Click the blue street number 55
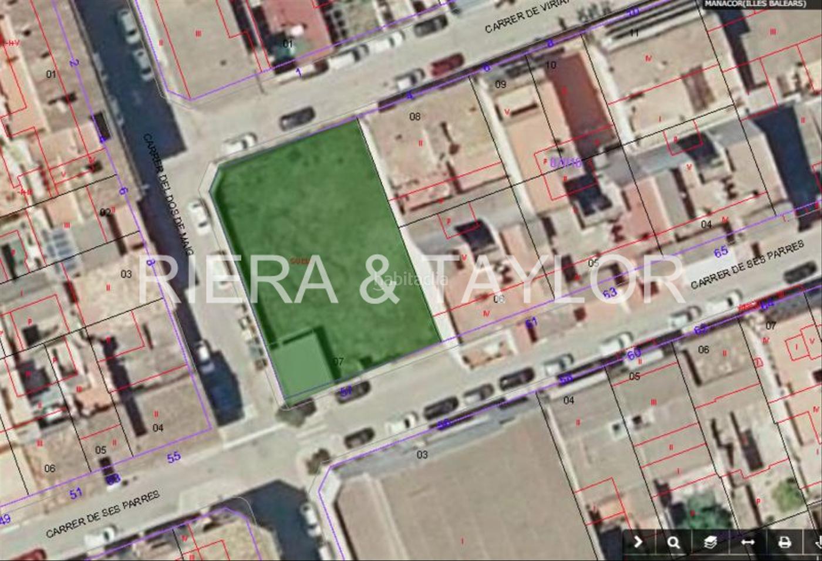Screen dimensions: 822x561 point(174,457)
